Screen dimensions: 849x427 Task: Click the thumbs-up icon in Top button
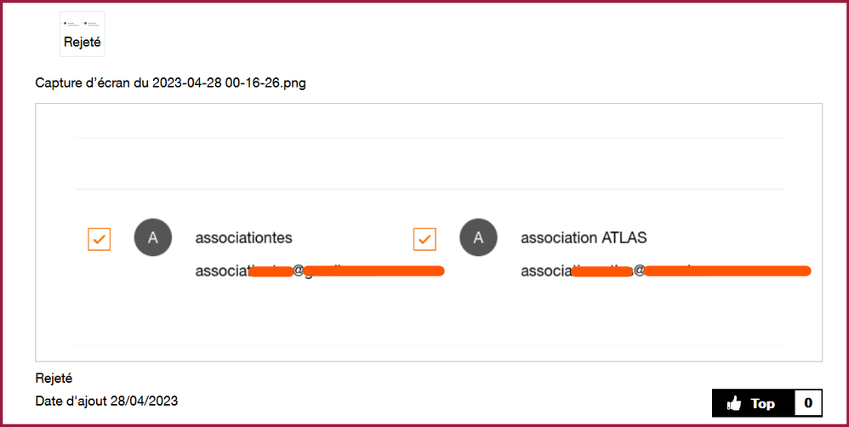(734, 403)
